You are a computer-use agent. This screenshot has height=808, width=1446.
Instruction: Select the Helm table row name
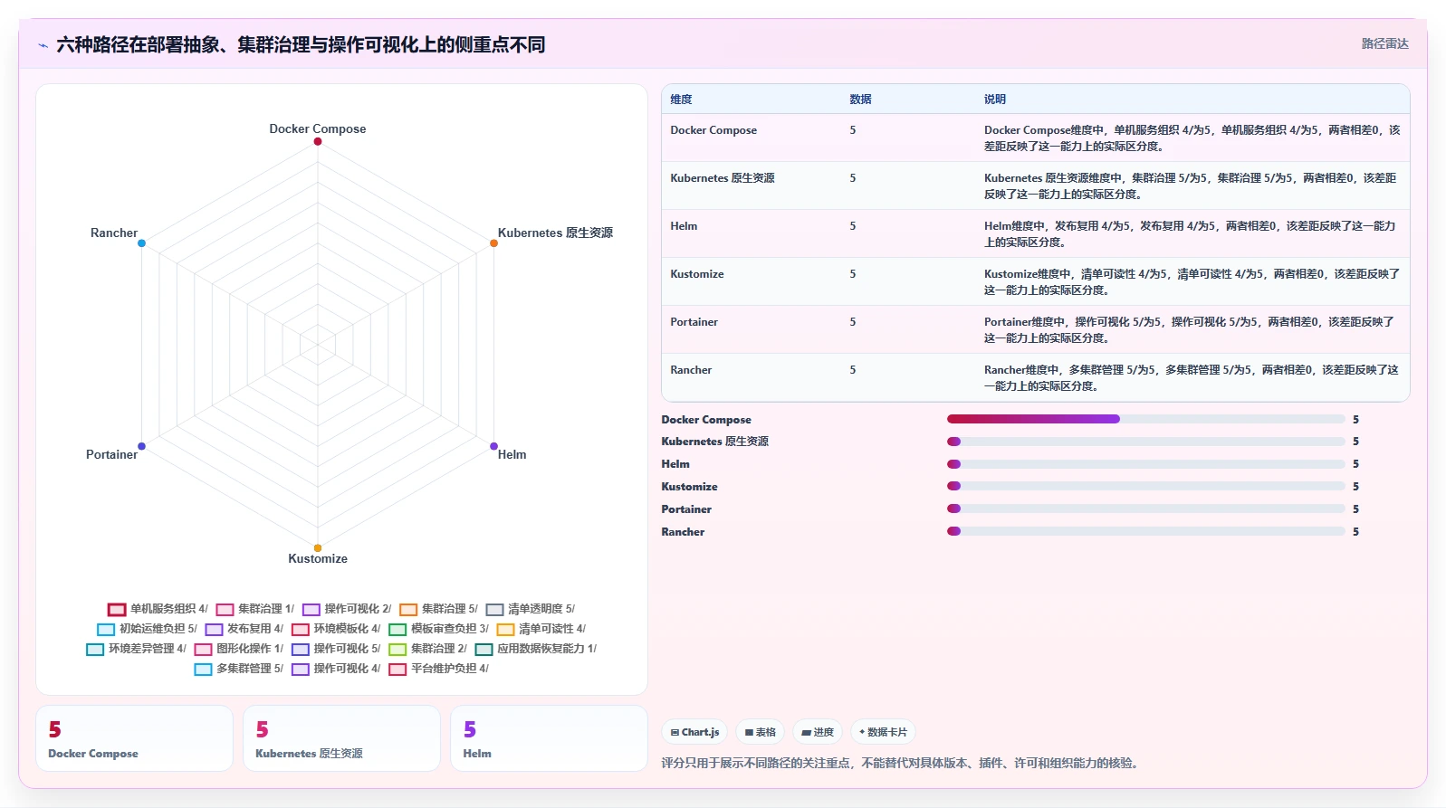coord(684,226)
